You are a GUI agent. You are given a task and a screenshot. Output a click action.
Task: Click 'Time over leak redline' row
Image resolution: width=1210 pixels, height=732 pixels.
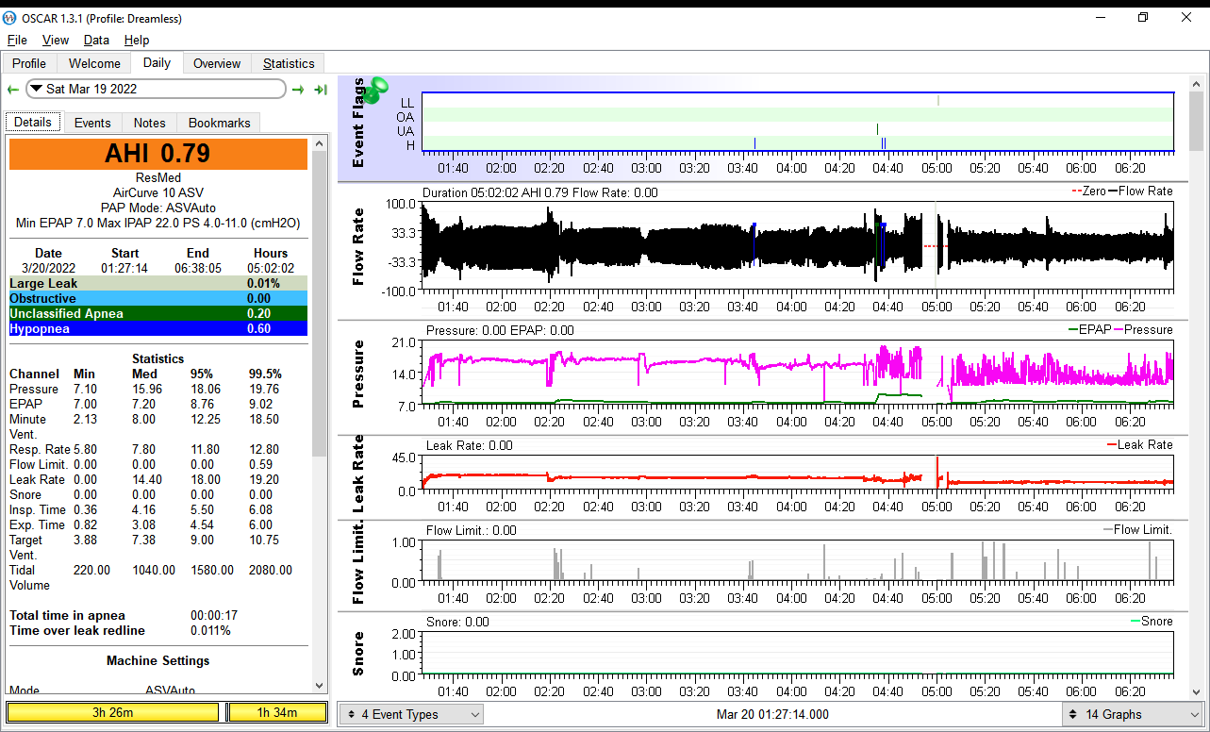pyautogui.click(x=158, y=630)
